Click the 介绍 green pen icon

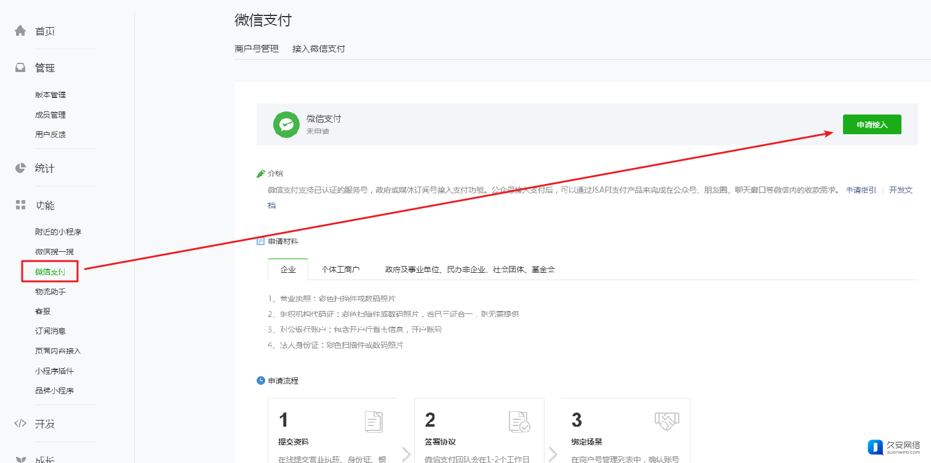261,174
